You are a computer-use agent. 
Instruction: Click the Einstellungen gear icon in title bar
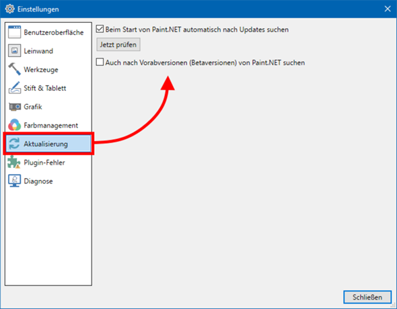(10, 9)
